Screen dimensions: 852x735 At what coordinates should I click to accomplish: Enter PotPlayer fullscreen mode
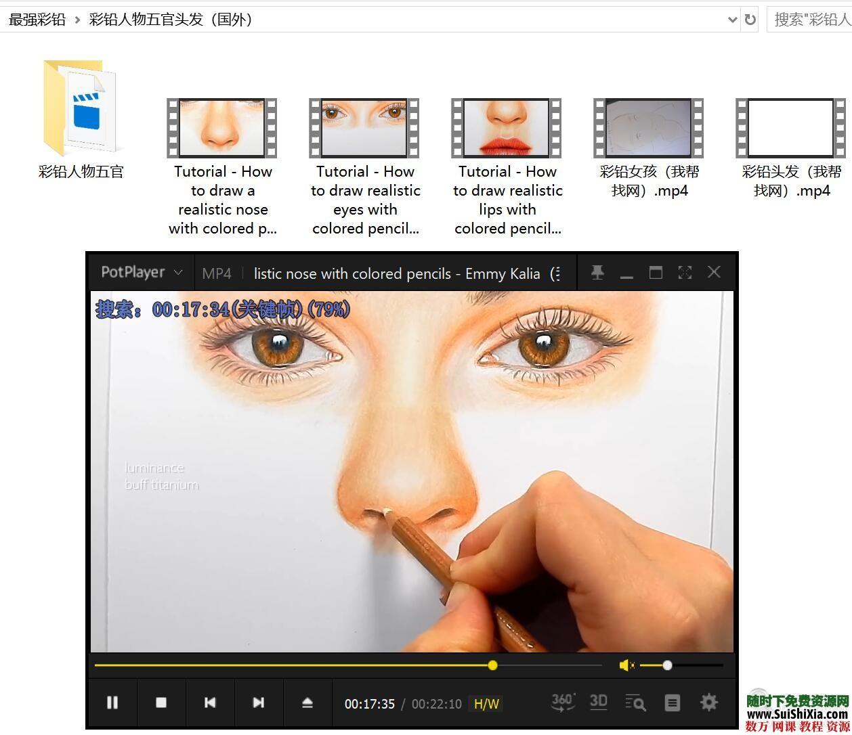click(685, 272)
